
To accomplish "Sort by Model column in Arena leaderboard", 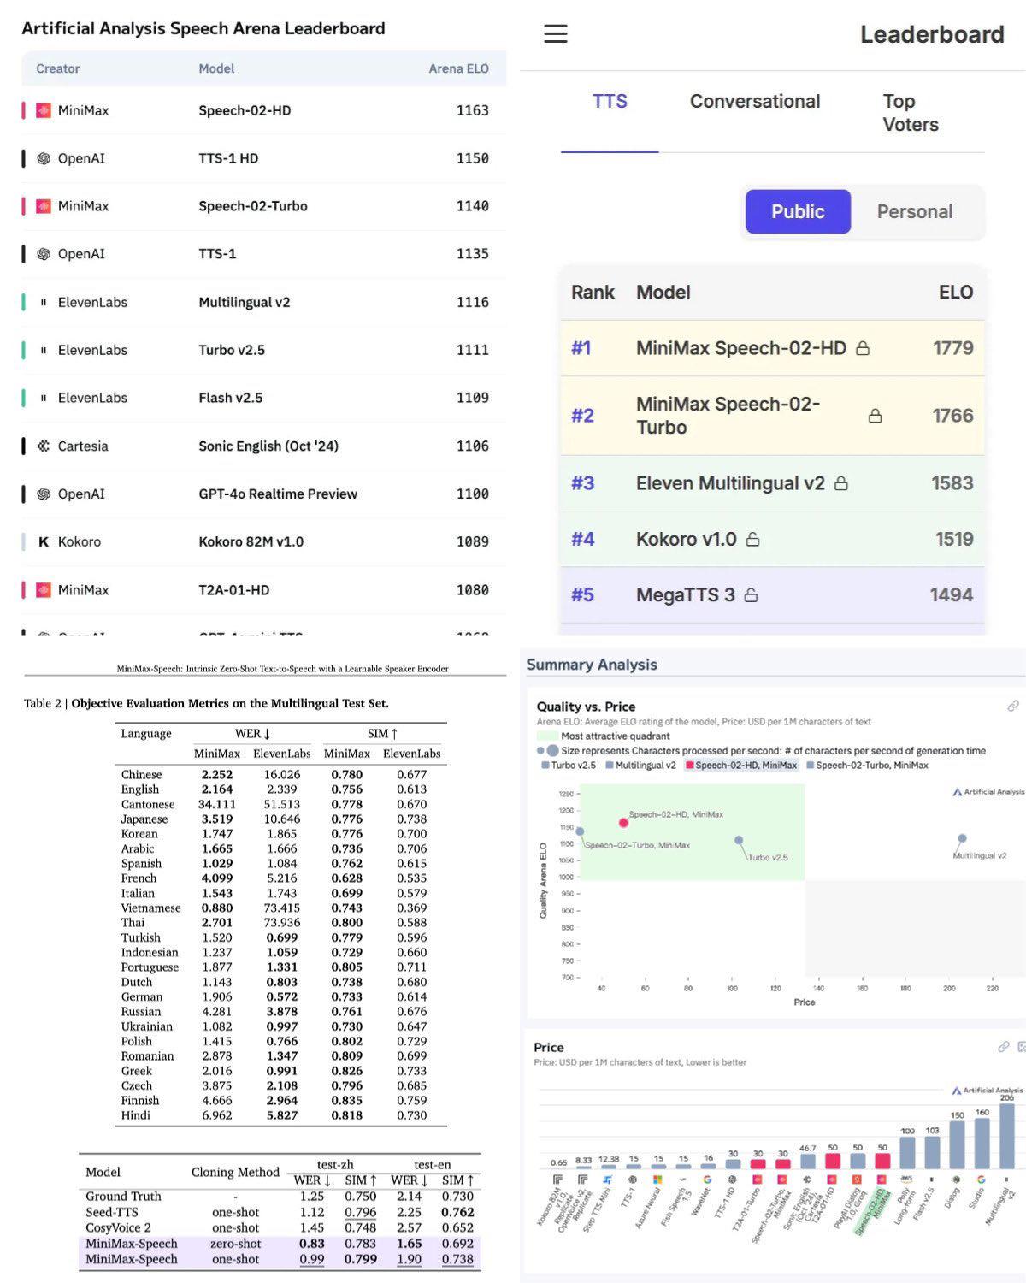I will tap(216, 68).
